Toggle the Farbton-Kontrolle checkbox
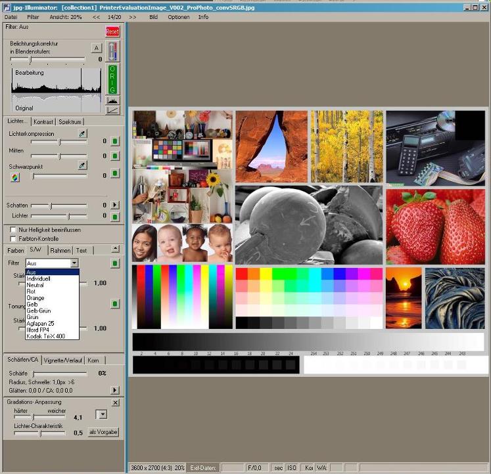The width and height of the screenshot is (491, 474). point(13,238)
